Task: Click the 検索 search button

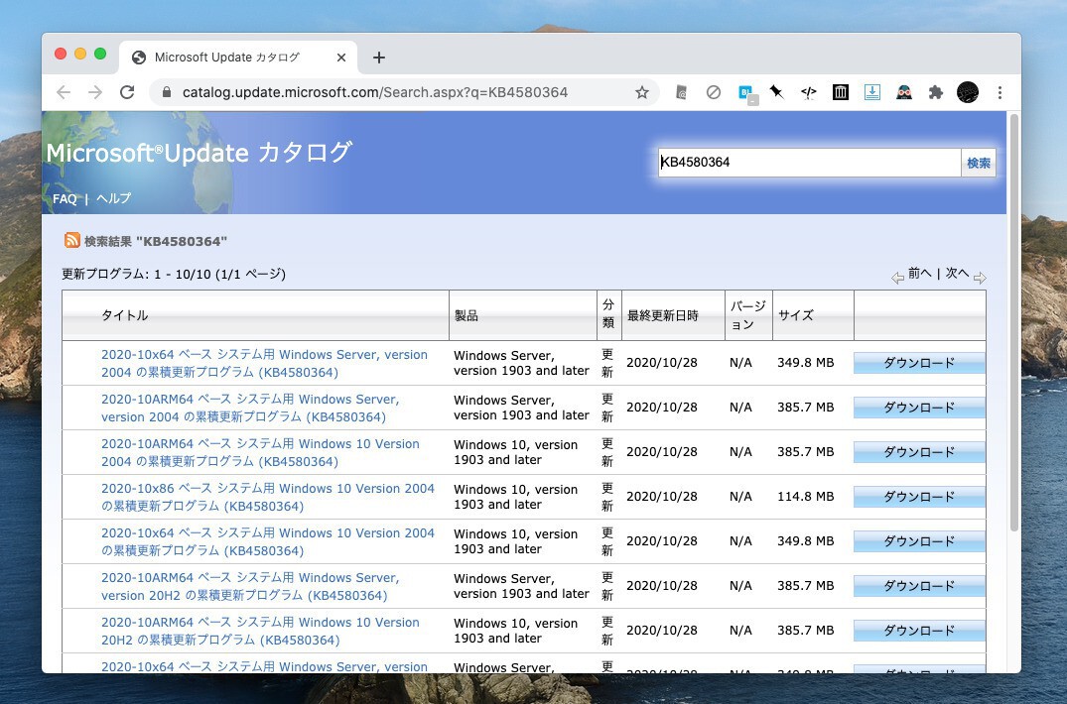Action: 978,163
